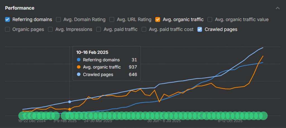The width and height of the screenshot is (286, 128).
Task: Tick Avg. paid traffic cost checkbox
Action: click(144, 29)
